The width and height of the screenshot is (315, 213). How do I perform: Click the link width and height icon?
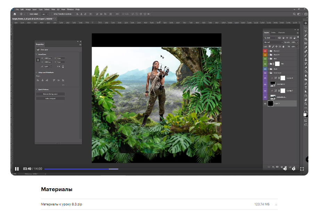pyautogui.click(x=38, y=60)
